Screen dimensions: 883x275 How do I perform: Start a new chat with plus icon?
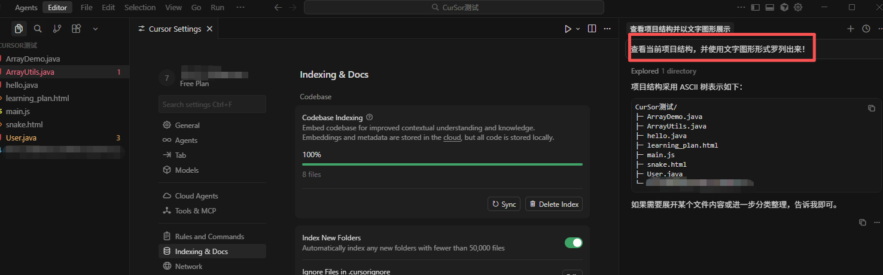click(851, 29)
